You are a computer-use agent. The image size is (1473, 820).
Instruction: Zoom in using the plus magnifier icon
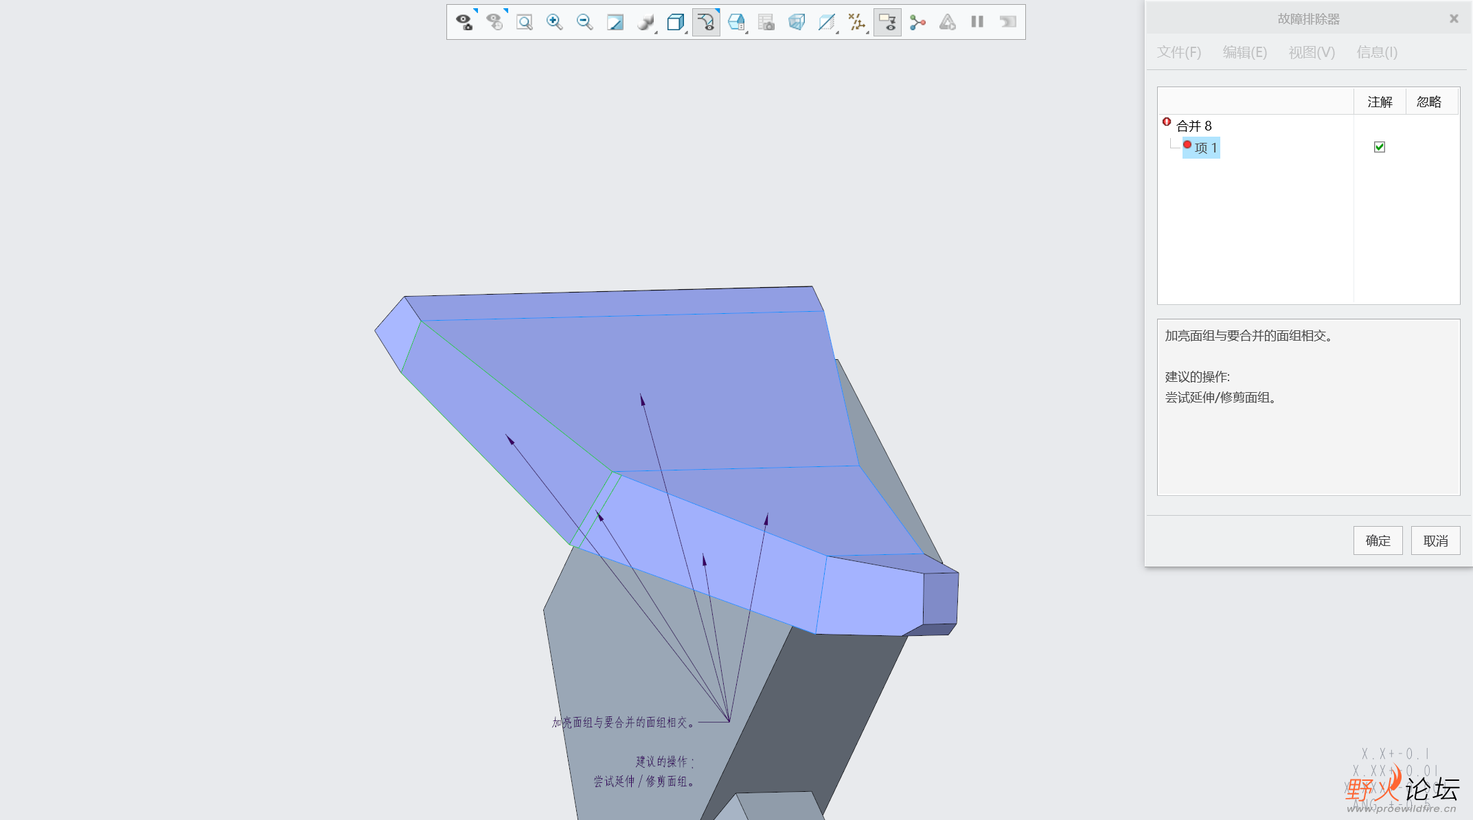[x=555, y=22]
